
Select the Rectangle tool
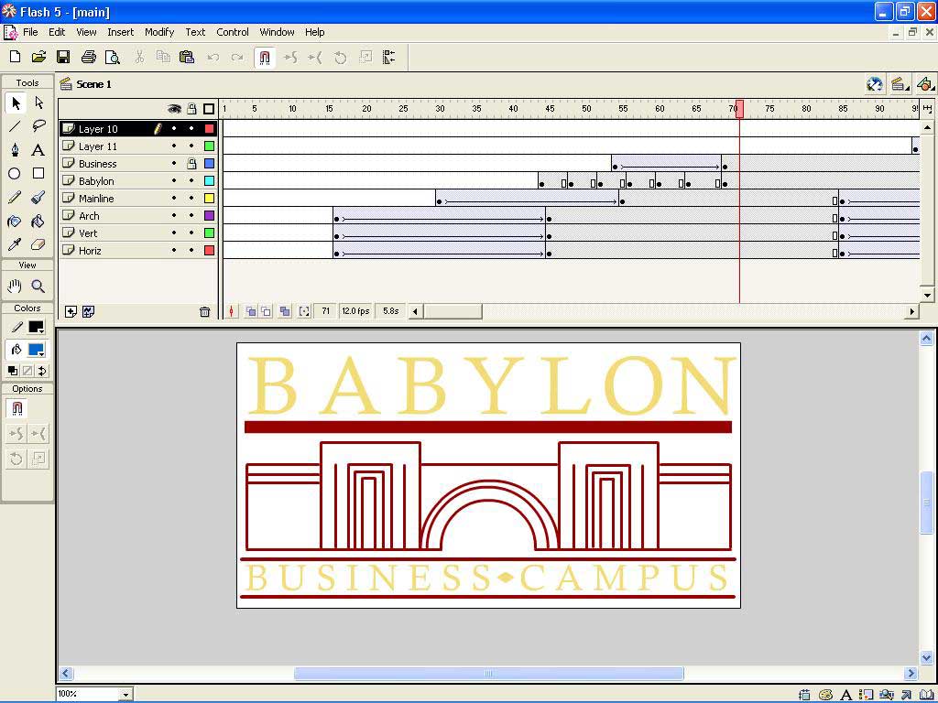[38, 173]
